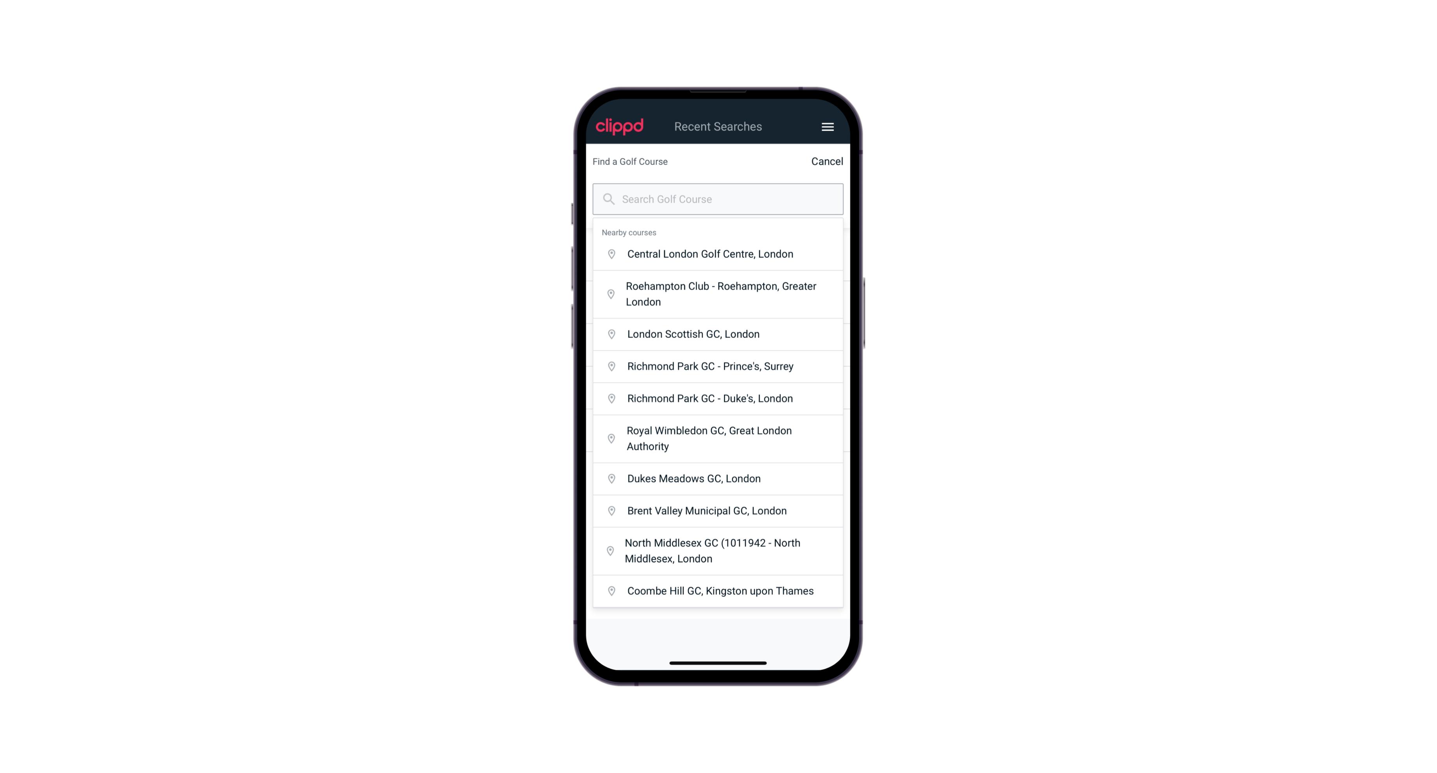
Task: Tap location pin icon for Coombe Hill GC
Action: tap(610, 591)
